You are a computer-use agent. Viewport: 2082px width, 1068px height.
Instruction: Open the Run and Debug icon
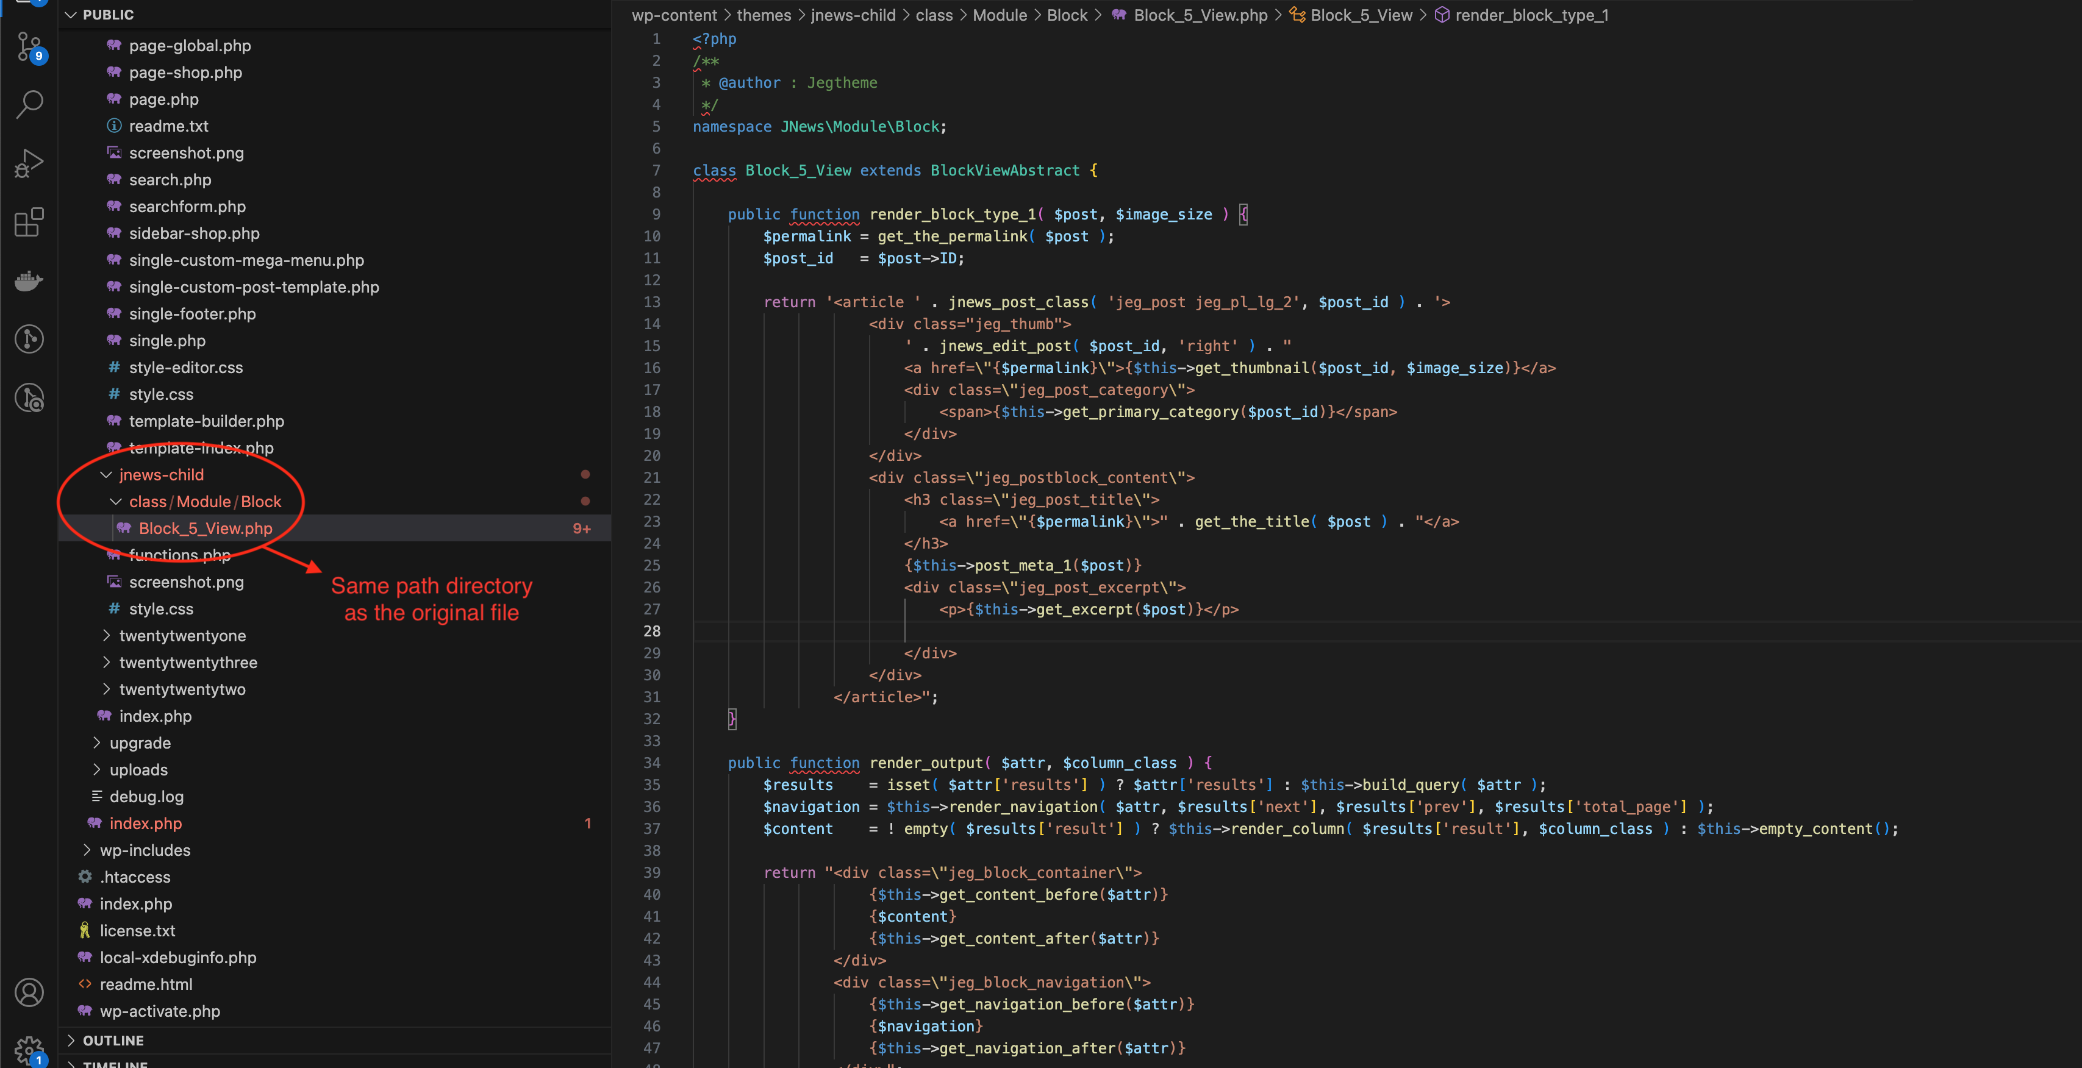pyautogui.click(x=29, y=162)
